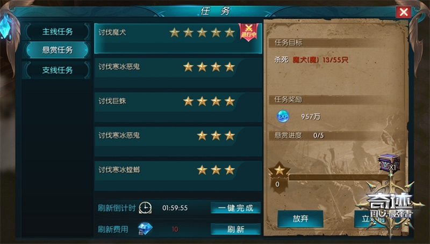
Task: Open the purple treasure chest reward
Action: [389, 163]
